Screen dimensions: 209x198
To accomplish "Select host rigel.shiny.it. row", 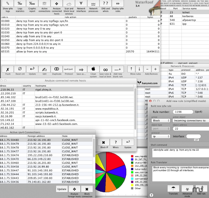I will pos(67,90).
